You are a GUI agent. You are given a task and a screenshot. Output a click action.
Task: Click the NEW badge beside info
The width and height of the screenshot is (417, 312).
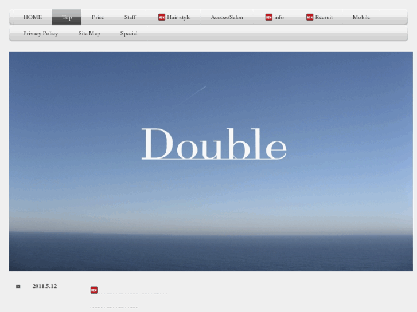[269, 17]
